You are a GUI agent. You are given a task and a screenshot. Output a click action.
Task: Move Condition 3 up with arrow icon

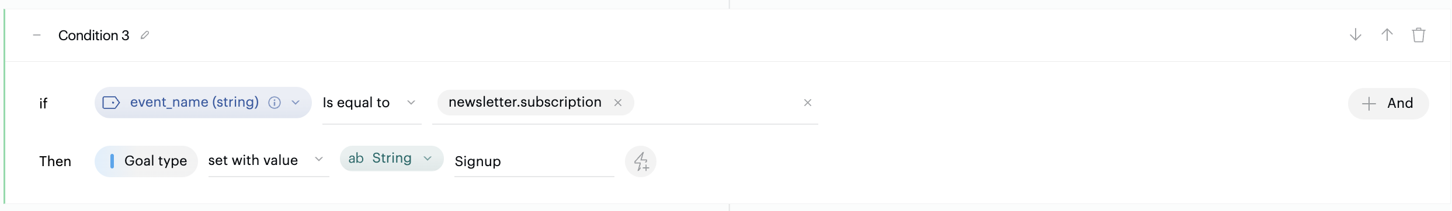click(x=1387, y=35)
